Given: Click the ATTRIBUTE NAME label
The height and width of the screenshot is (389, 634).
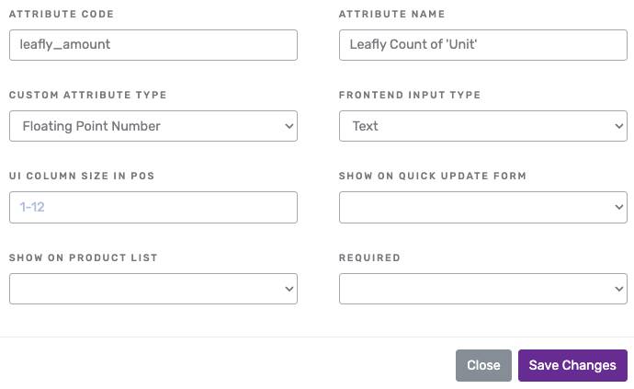Looking at the screenshot, I should tap(391, 14).
